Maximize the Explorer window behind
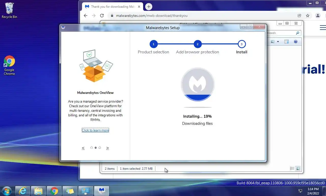The height and width of the screenshot is (196, 326). tap(287, 23)
